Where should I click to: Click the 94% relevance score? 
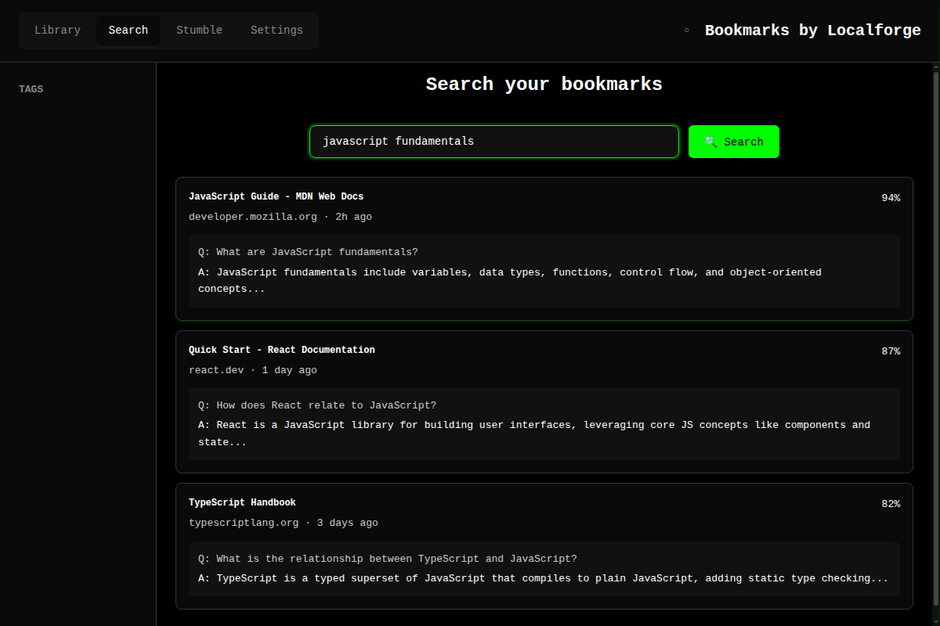click(x=891, y=197)
